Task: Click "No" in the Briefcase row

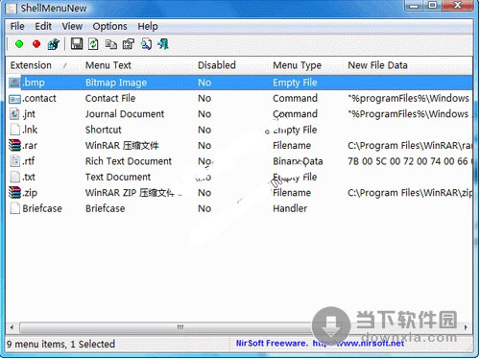Action: 204,208
